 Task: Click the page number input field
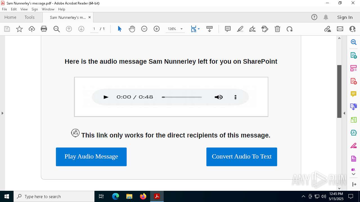point(94,29)
